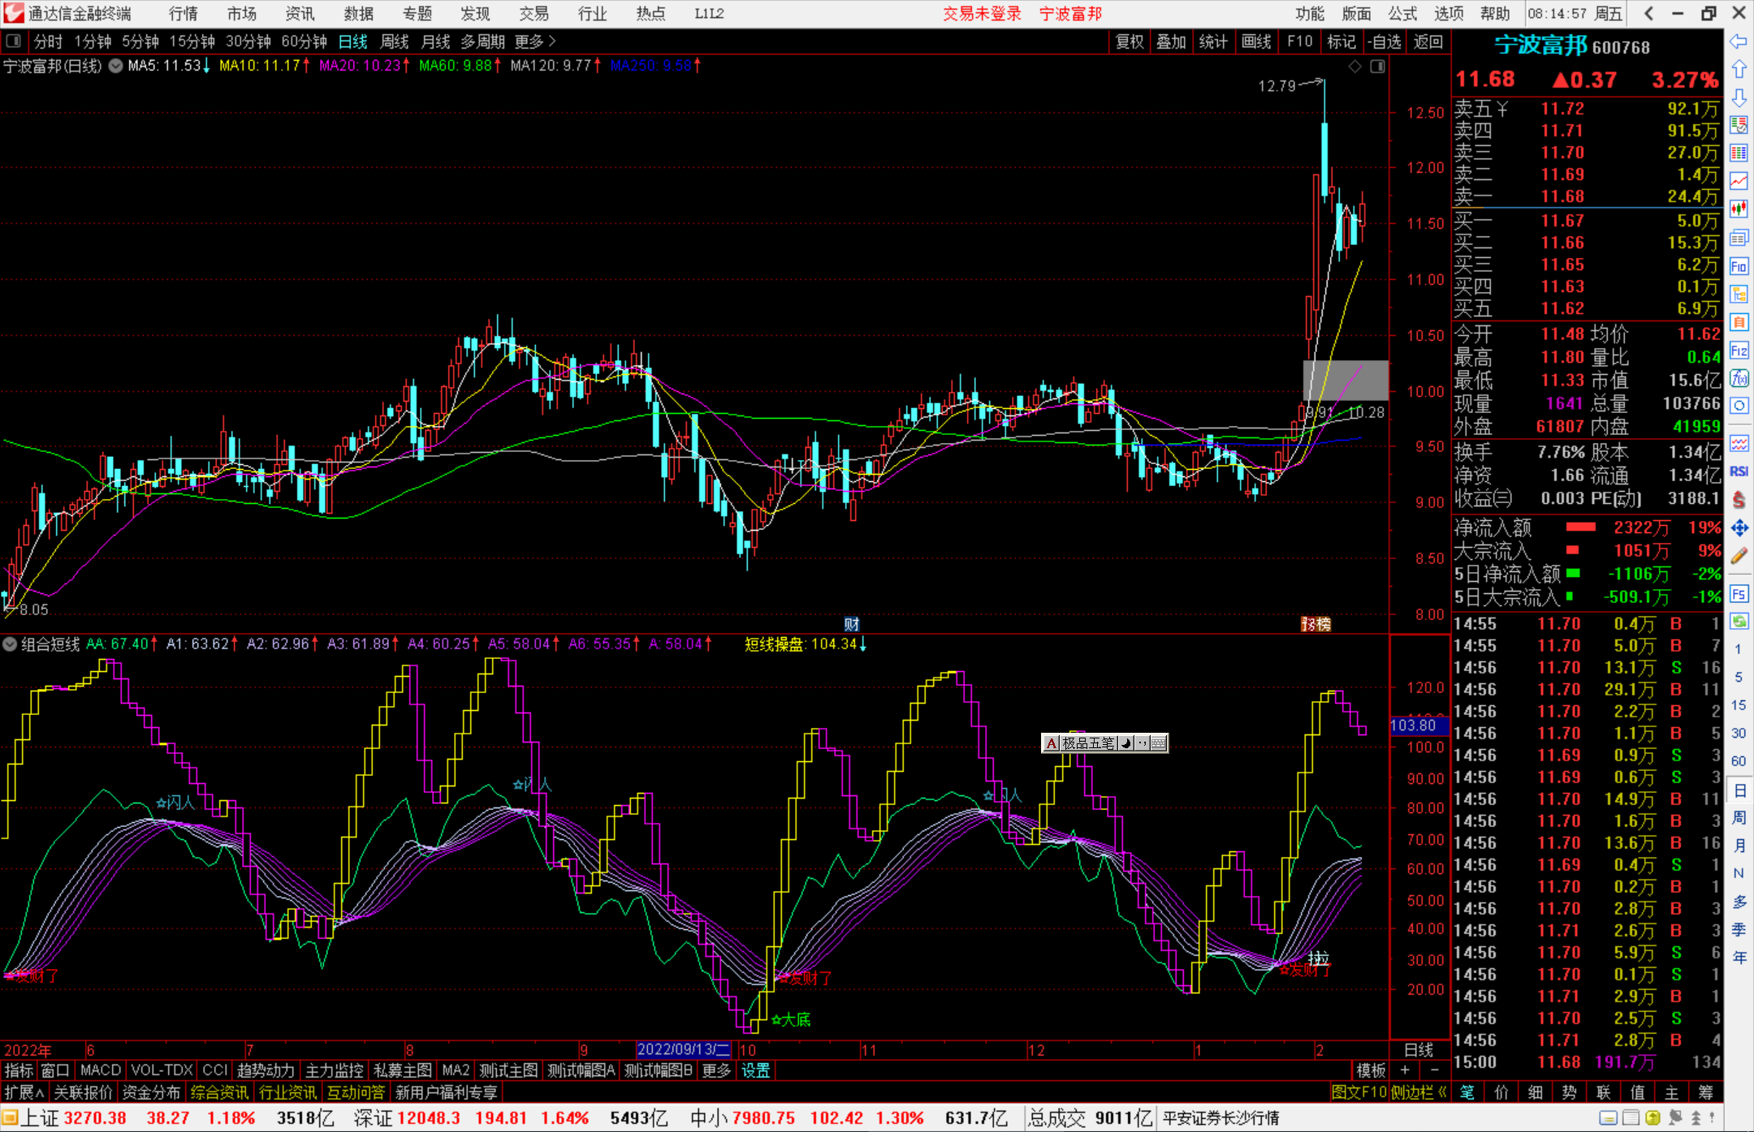Click the F10 info sidebar icon
Screen dimensions: 1754x1132
(1739, 266)
